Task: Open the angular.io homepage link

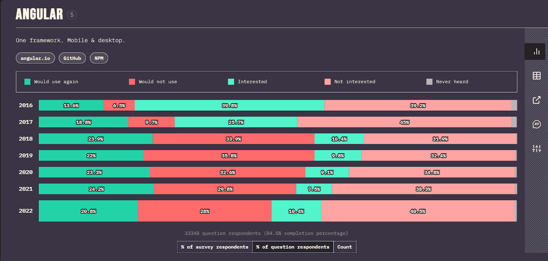Action: pyautogui.click(x=35, y=58)
